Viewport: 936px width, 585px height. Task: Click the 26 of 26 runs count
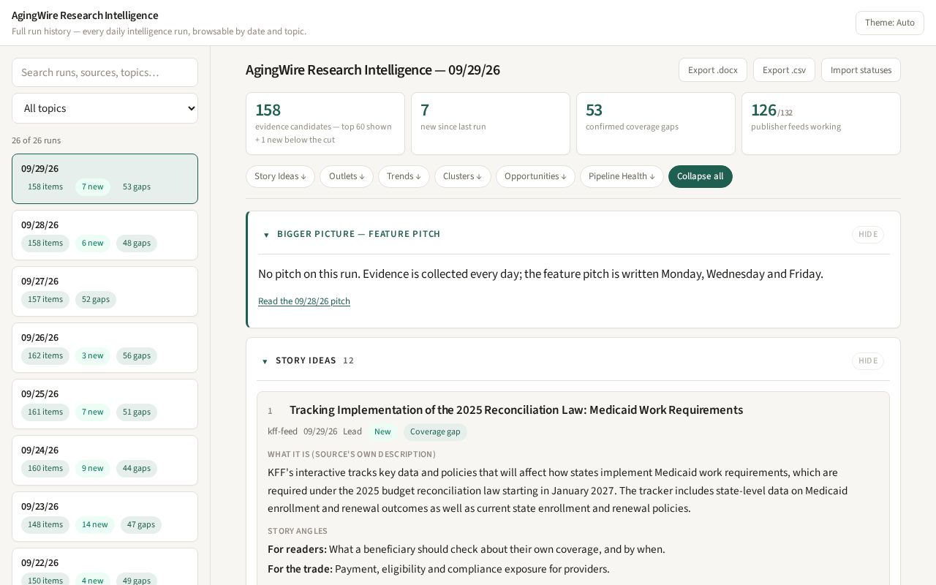point(37,140)
